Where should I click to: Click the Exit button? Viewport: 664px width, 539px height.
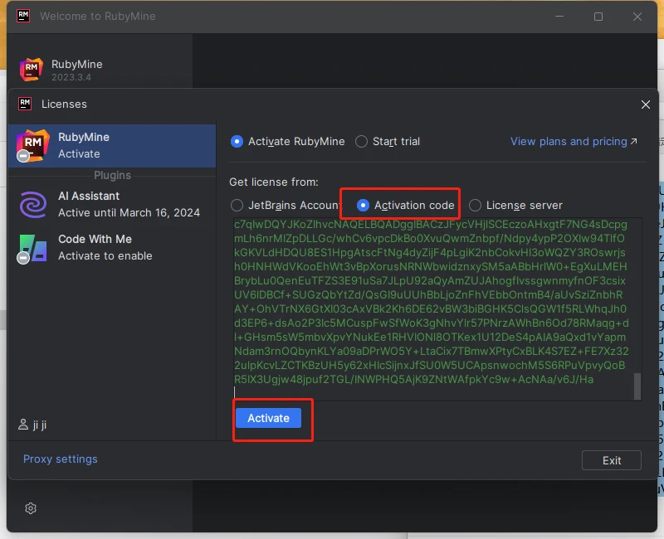pyautogui.click(x=612, y=460)
